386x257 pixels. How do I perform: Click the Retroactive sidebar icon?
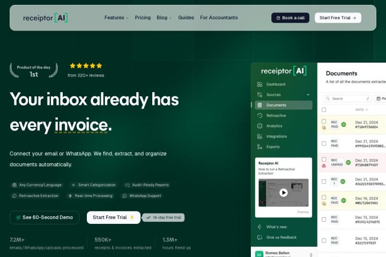click(x=259, y=116)
